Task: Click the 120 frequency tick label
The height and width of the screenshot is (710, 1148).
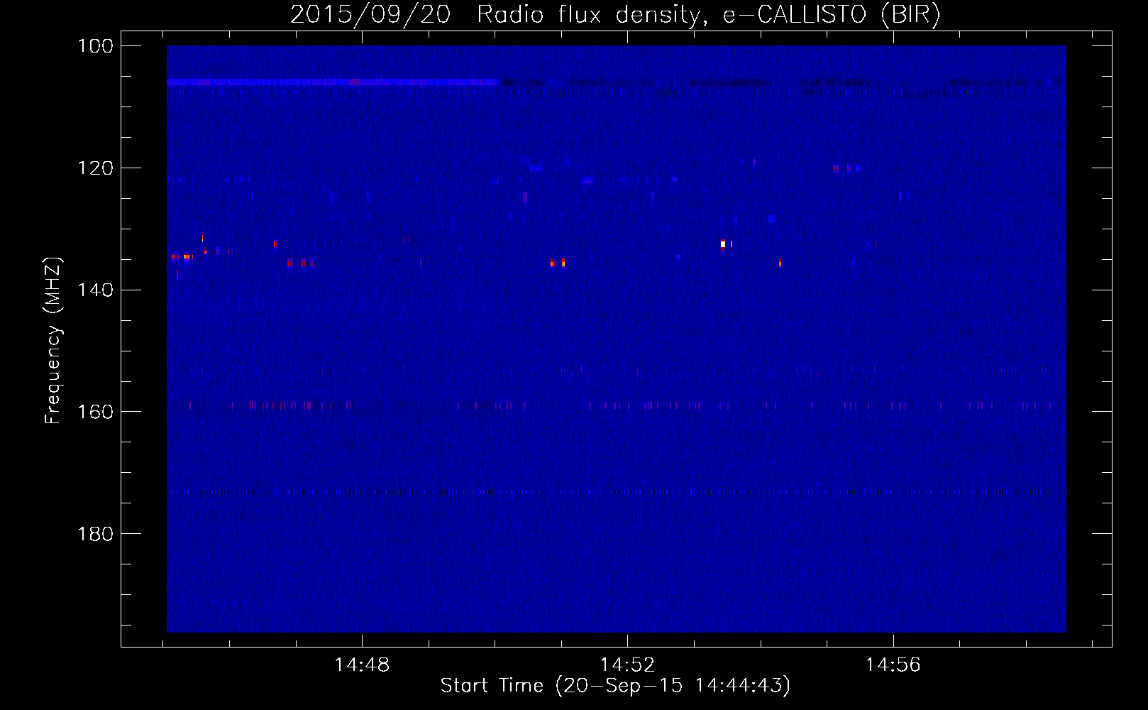Action: (x=95, y=168)
